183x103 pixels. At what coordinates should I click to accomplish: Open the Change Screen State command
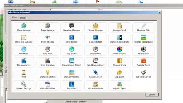pos(120,39)
